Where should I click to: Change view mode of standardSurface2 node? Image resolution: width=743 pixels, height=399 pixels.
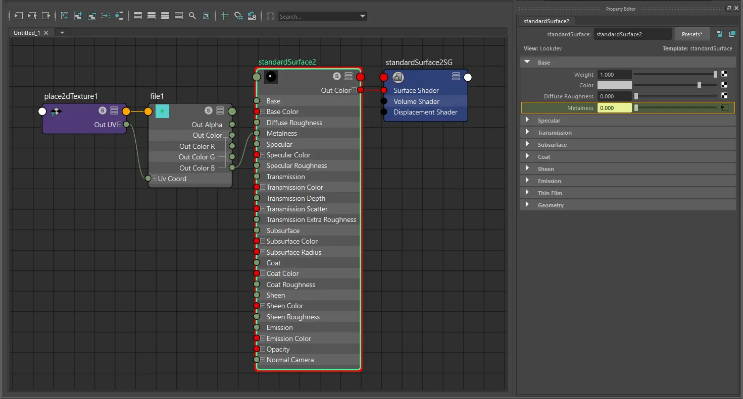pyautogui.click(x=349, y=76)
